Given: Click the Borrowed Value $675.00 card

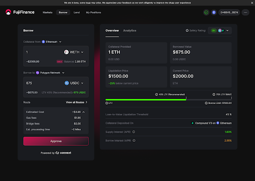Looking at the screenshot, I should click(201, 53).
